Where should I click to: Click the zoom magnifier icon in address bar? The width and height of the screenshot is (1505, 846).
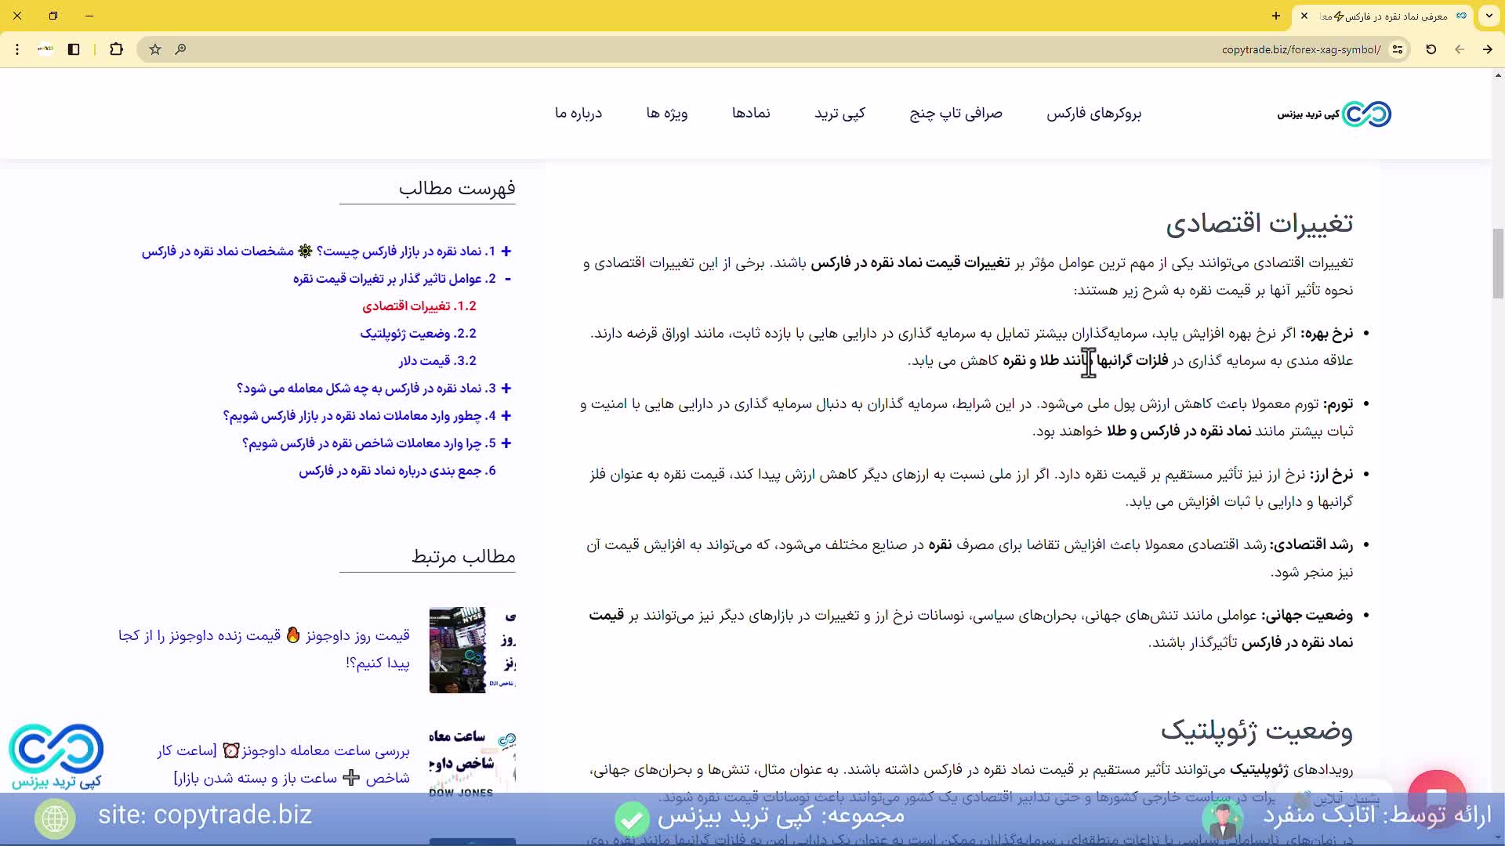[180, 49]
